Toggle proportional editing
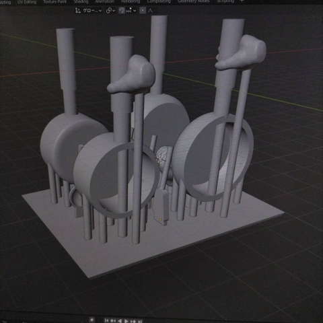This screenshot has height=323, width=323. click(143, 10)
